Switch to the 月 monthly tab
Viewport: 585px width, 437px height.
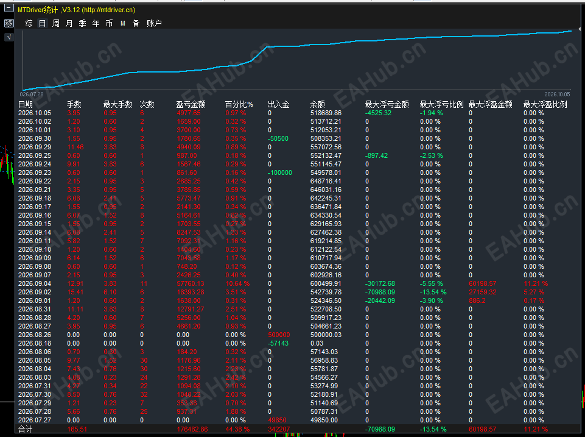(x=69, y=24)
